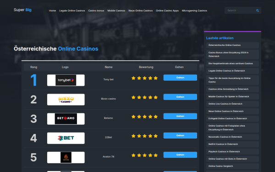This screenshot has width=275, height=172.
Task: Open the Tonybet logo thumbnail
Action: tap(66, 80)
